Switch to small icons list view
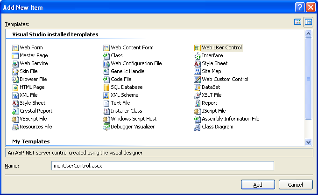Image resolution: width=318 pixels, height=195 pixels. [x=308, y=22]
